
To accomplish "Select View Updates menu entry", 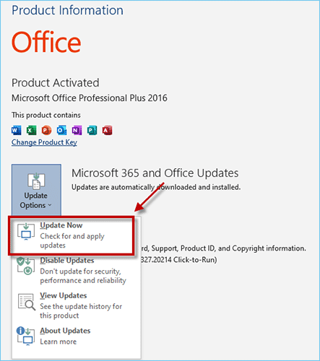I will pyautogui.click(x=76, y=305).
